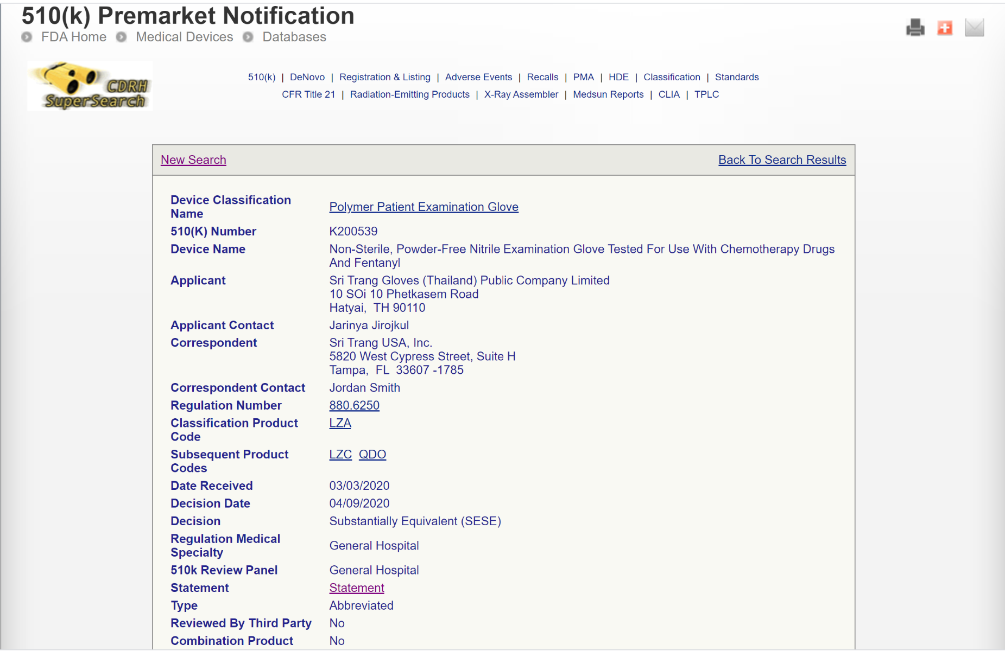The width and height of the screenshot is (1005, 651).
Task: Click the FDA Home breadcrumb
Action: pos(74,37)
